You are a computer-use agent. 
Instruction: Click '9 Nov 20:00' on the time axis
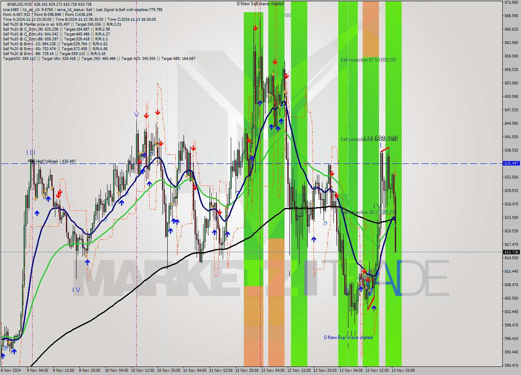pos(90,371)
